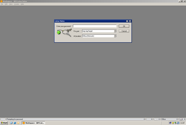The width and height of the screenshot is (186, 125).
Task: Click the blank status bar popup before security
Action: pos(149,119)
